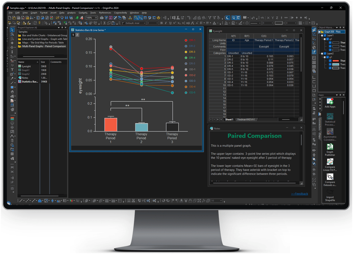Collapse the Graph306 - Plots tree node
This screenshot has width=353, height=254.
(319, 32)
